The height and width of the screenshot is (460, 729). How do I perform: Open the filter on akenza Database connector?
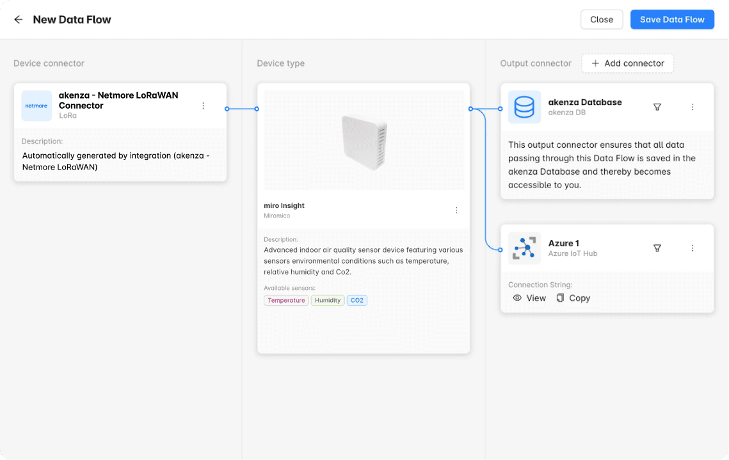click(x=657, y=107)
